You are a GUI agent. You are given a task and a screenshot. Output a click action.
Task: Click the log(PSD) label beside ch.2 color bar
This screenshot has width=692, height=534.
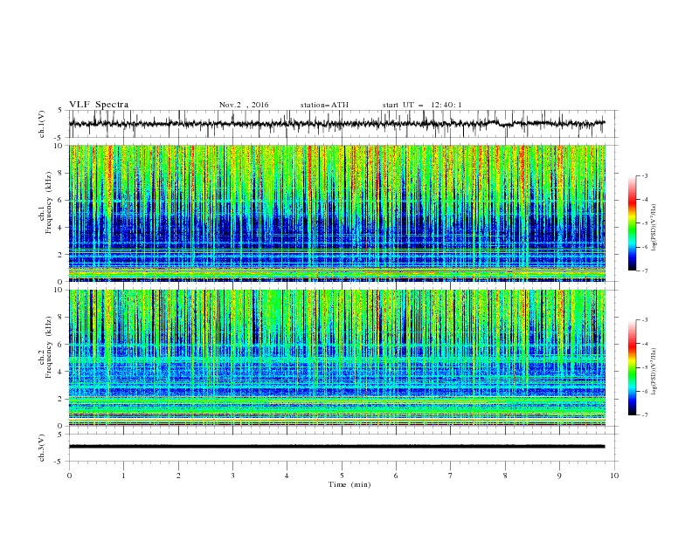tap(654, 371)
